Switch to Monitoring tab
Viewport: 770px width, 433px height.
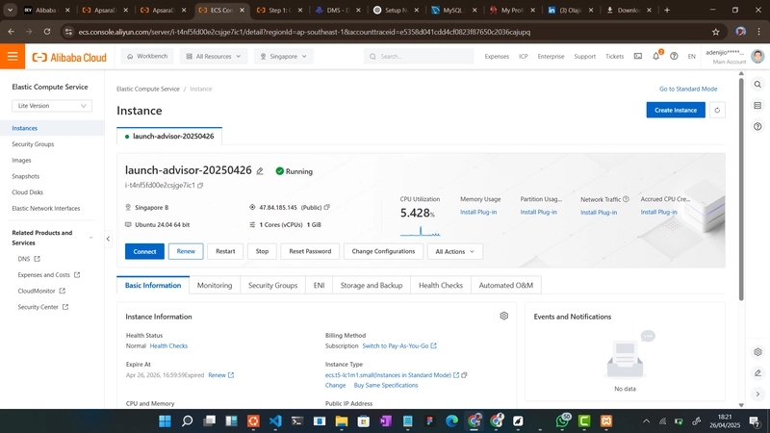tap(215, 285)
